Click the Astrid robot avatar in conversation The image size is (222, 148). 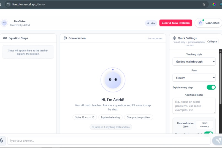(x=113, y=80)
